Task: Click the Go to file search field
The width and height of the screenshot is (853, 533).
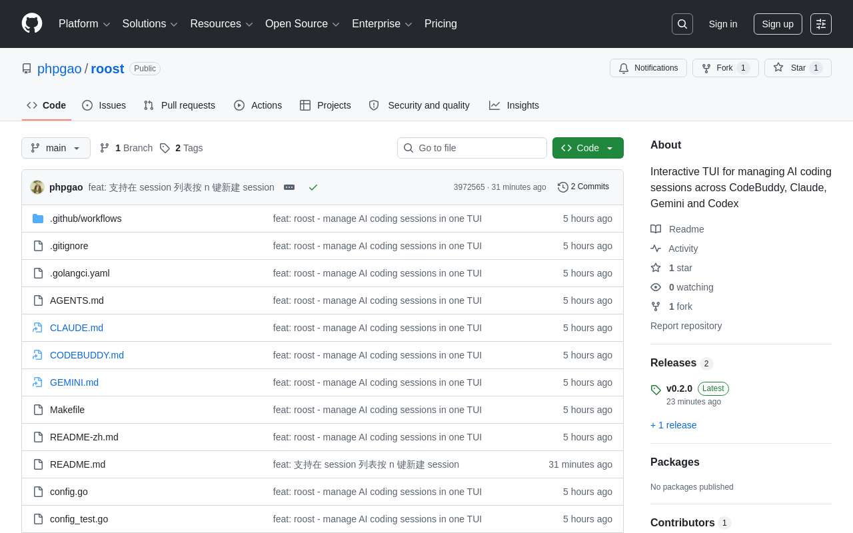Action: 472,148
